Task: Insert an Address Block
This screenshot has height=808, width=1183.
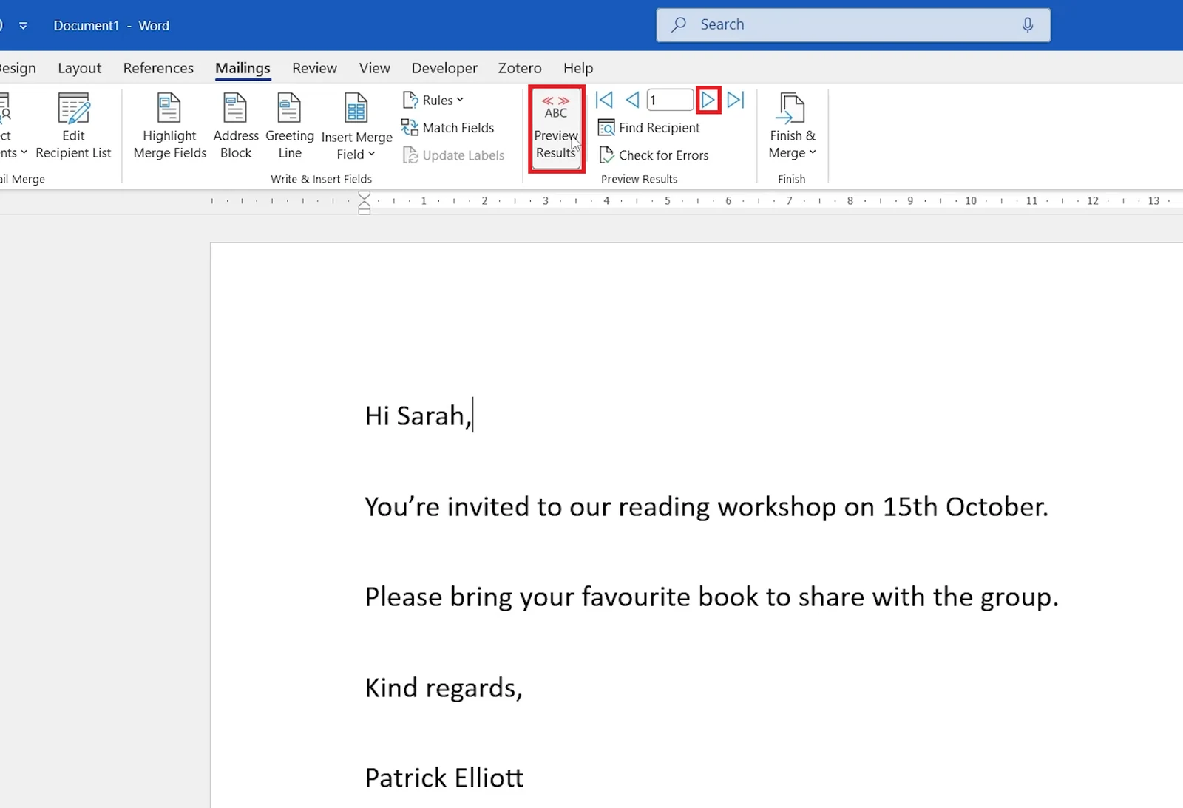Action: tap(236, 126)
